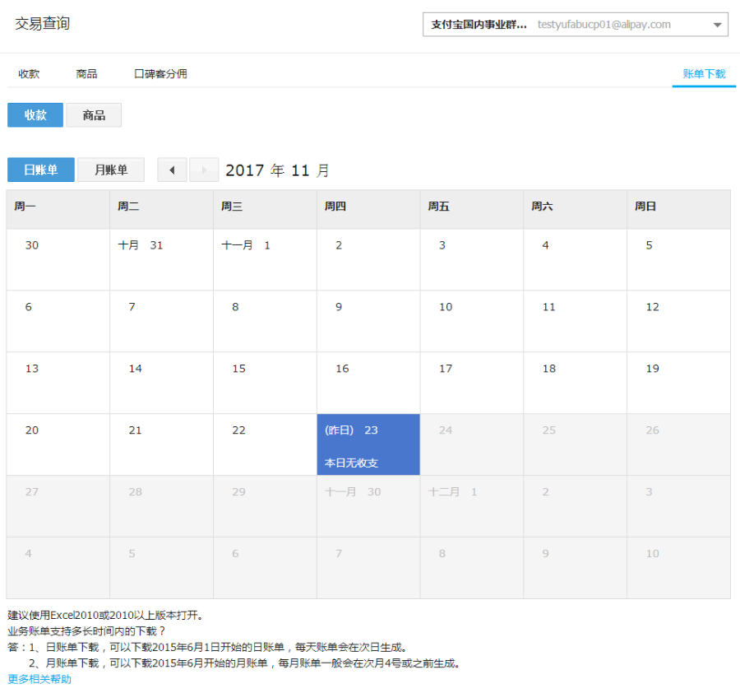Select the calendar cell for day 30 in the first row

[58, 260]
